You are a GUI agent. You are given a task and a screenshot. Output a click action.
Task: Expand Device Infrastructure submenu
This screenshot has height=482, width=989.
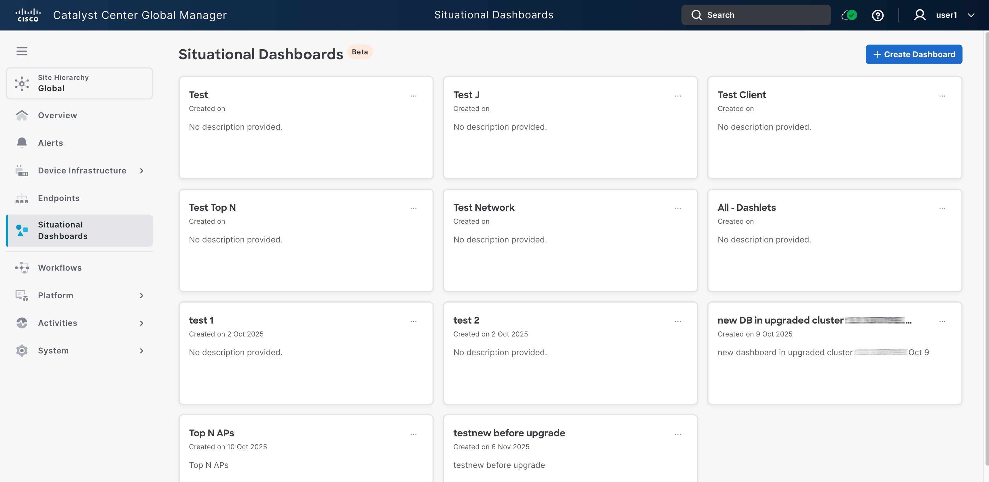[142, 171]
